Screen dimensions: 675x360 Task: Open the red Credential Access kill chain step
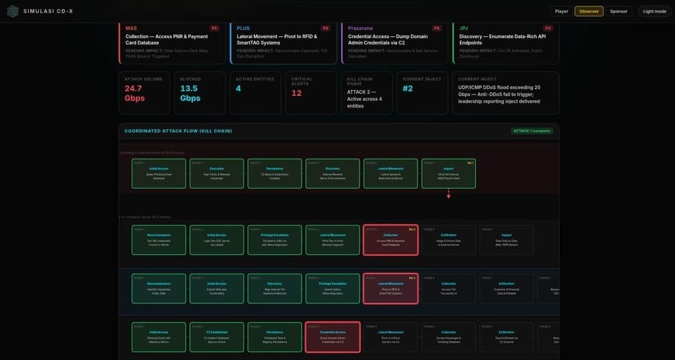[333, 337]
